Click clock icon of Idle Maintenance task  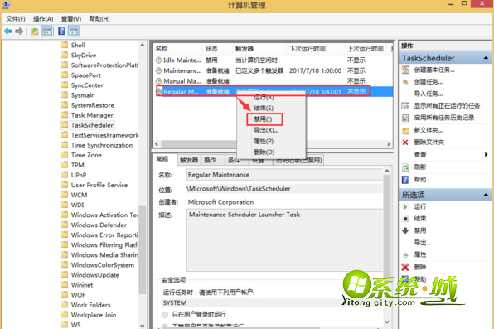pyautogui.click(x=159, y=60)
